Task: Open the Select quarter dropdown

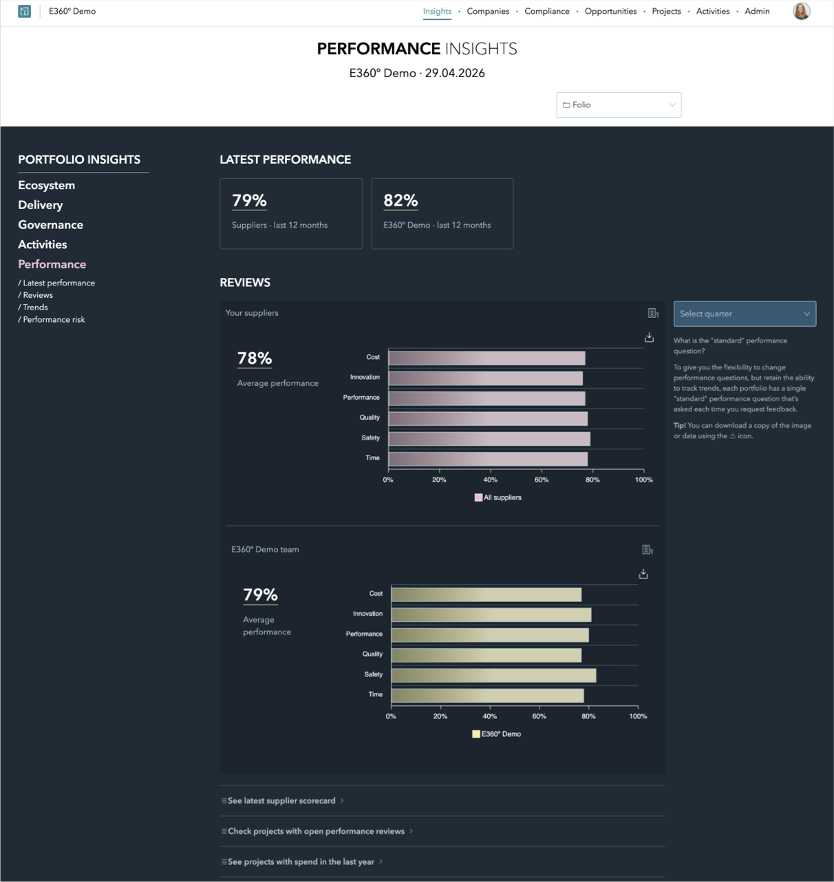Action: (745, 314)
